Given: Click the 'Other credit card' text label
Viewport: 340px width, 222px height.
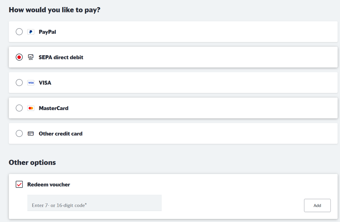Looking at the screenshot, I should pyautogui.click(x=61, y=134).
